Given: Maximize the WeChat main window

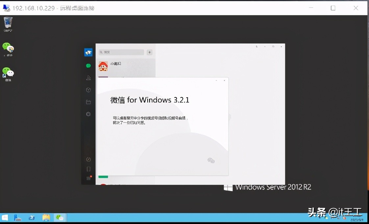Looking at the screenshot, I should tap(273, 47).
